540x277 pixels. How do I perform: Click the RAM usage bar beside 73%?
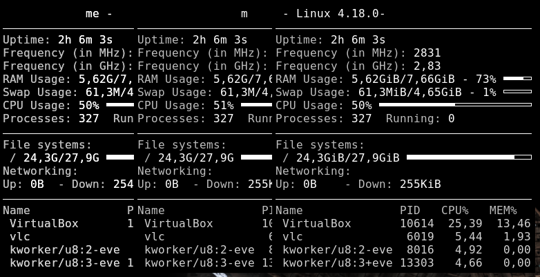point(517,79)
